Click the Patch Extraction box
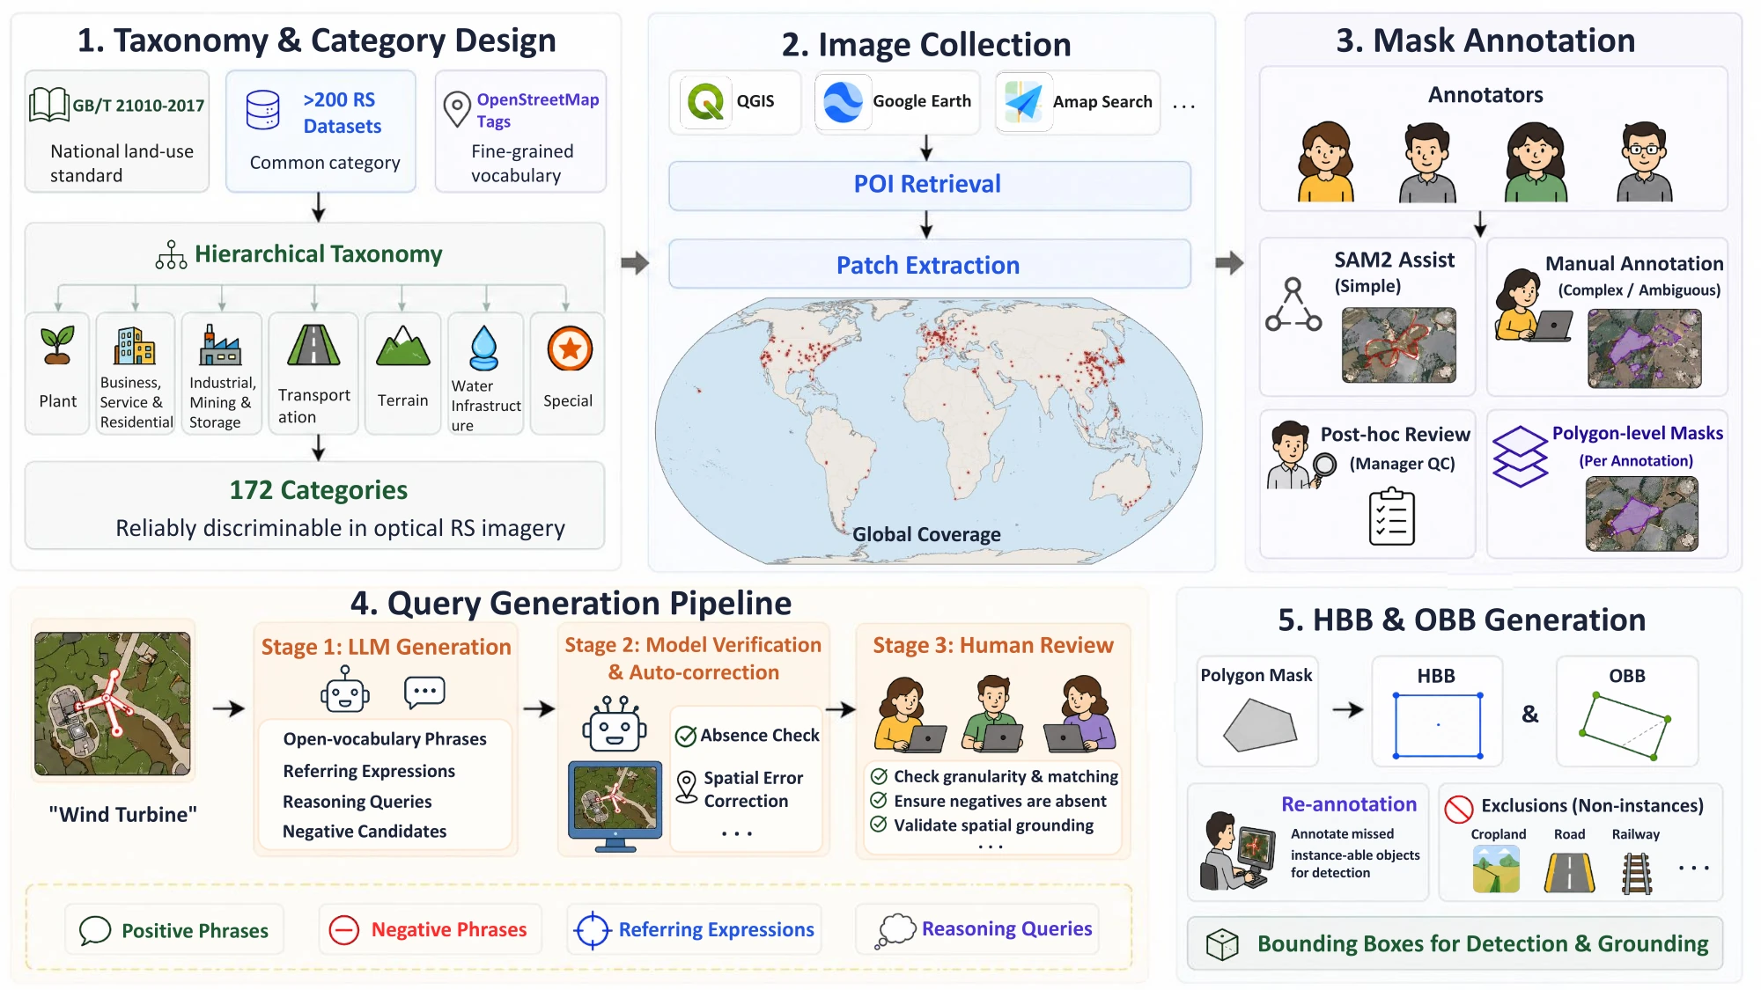This screenshot has width=1761, height=990. (930, 264)
